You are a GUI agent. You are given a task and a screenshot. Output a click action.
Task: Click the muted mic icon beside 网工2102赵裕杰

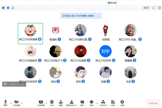(x=40, y=60)
